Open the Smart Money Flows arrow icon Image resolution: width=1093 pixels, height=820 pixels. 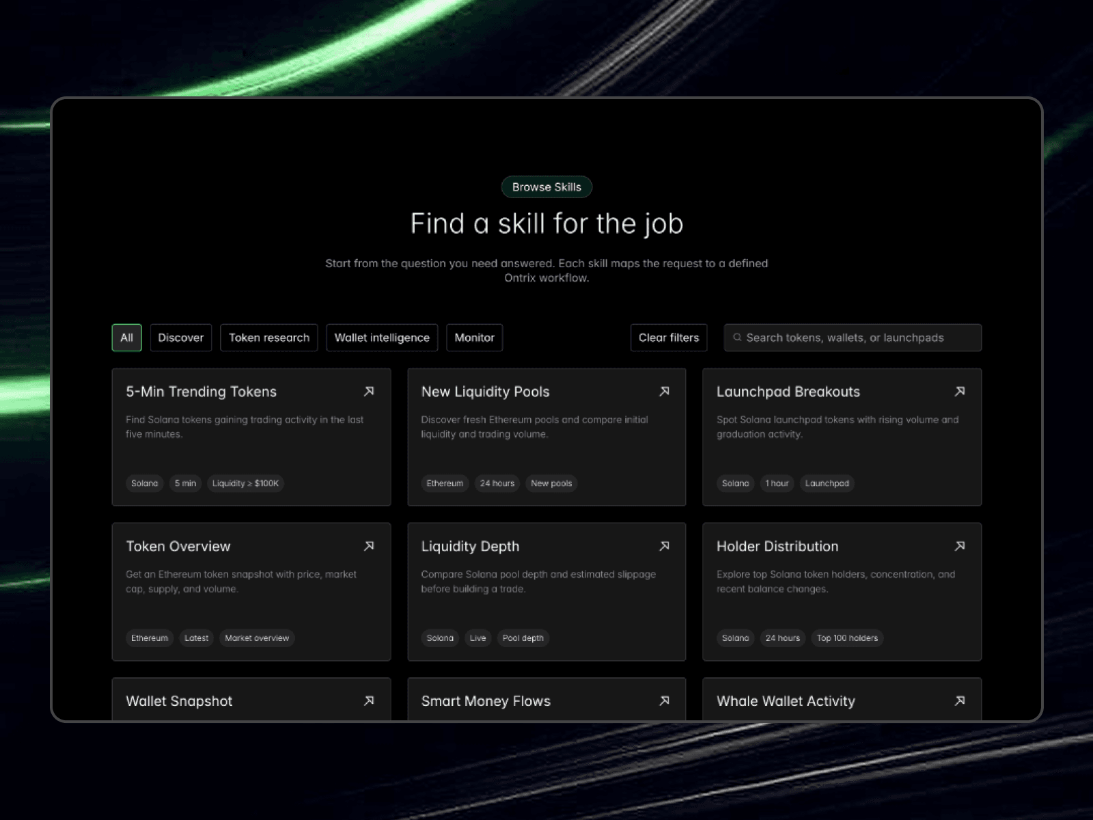coord(664,700)
